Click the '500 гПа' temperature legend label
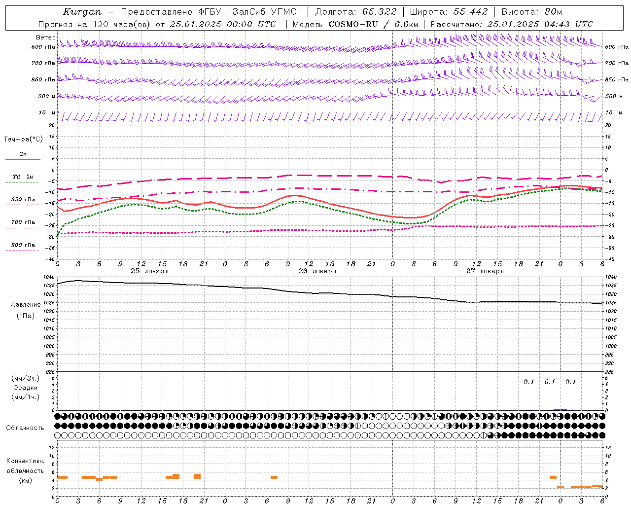Screen dimensions: 631x505 [x=23, y=245]
